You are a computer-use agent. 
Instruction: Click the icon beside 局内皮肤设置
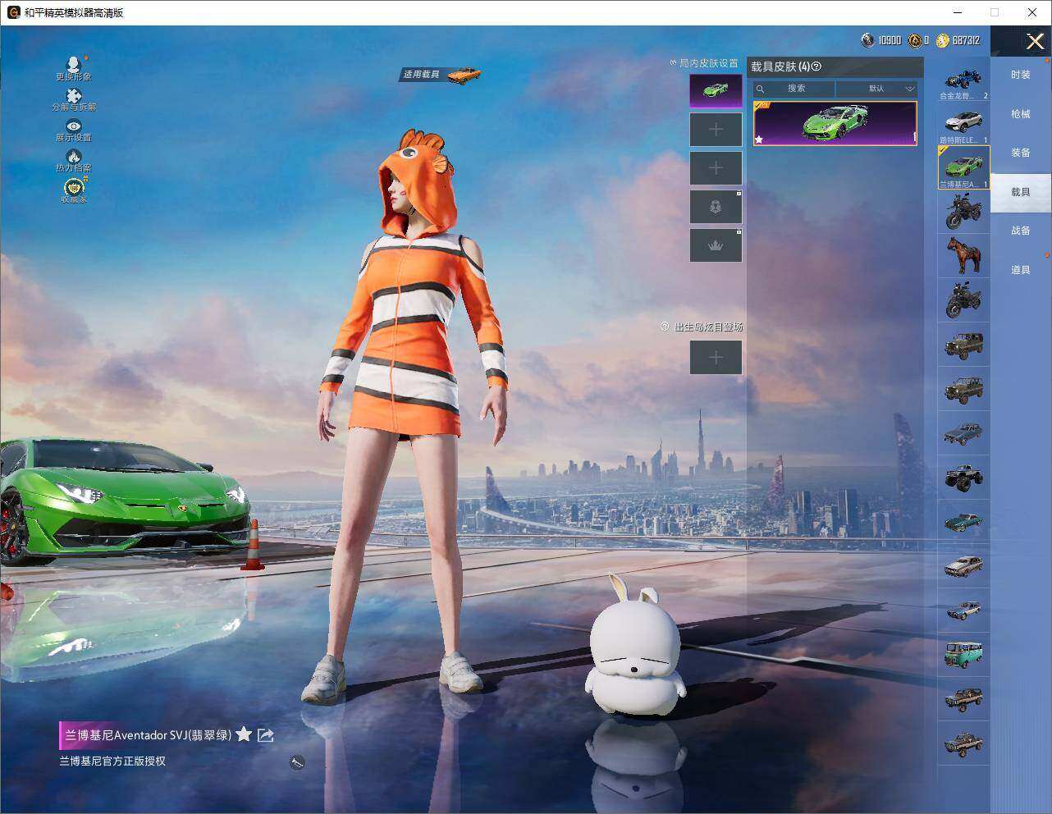click(674, 63)
